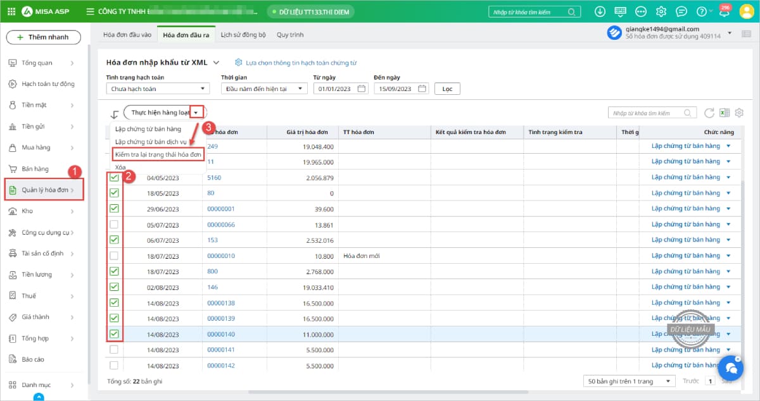Click the Hạch toán tự động sidebar item

(47, 84)
